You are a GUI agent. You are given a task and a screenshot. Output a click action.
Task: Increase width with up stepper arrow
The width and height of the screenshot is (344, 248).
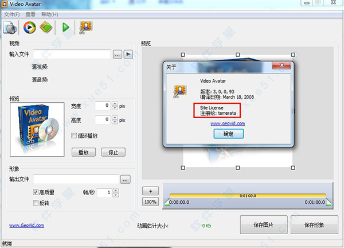115,103
